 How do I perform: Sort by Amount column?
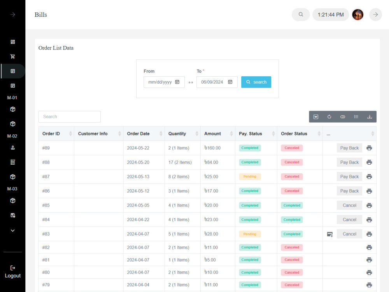tap(218, 134)
